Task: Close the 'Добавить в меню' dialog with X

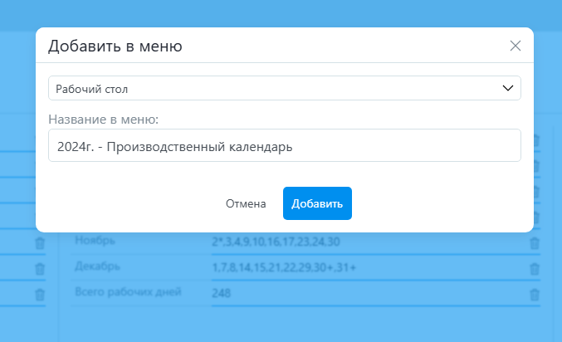Action: tap(516, 46)
